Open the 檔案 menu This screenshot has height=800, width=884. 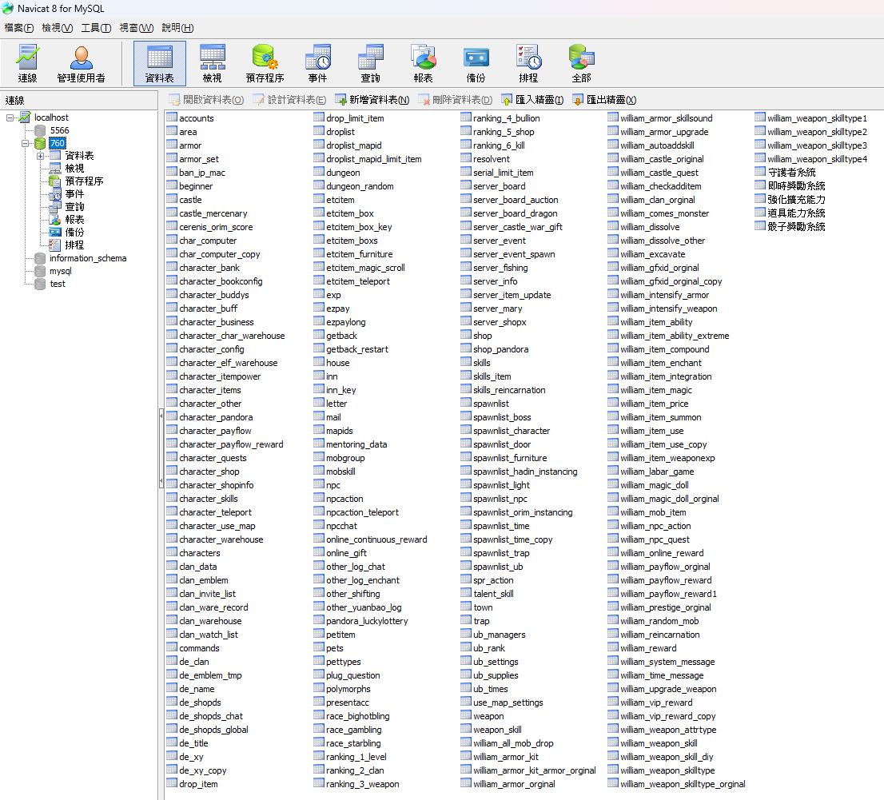point(18,28)
